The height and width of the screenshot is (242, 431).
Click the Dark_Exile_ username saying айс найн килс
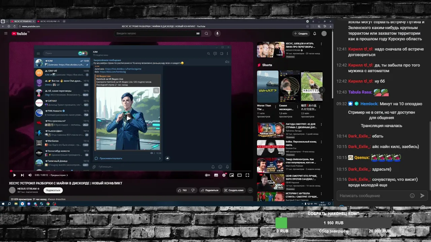click(360, 147)
